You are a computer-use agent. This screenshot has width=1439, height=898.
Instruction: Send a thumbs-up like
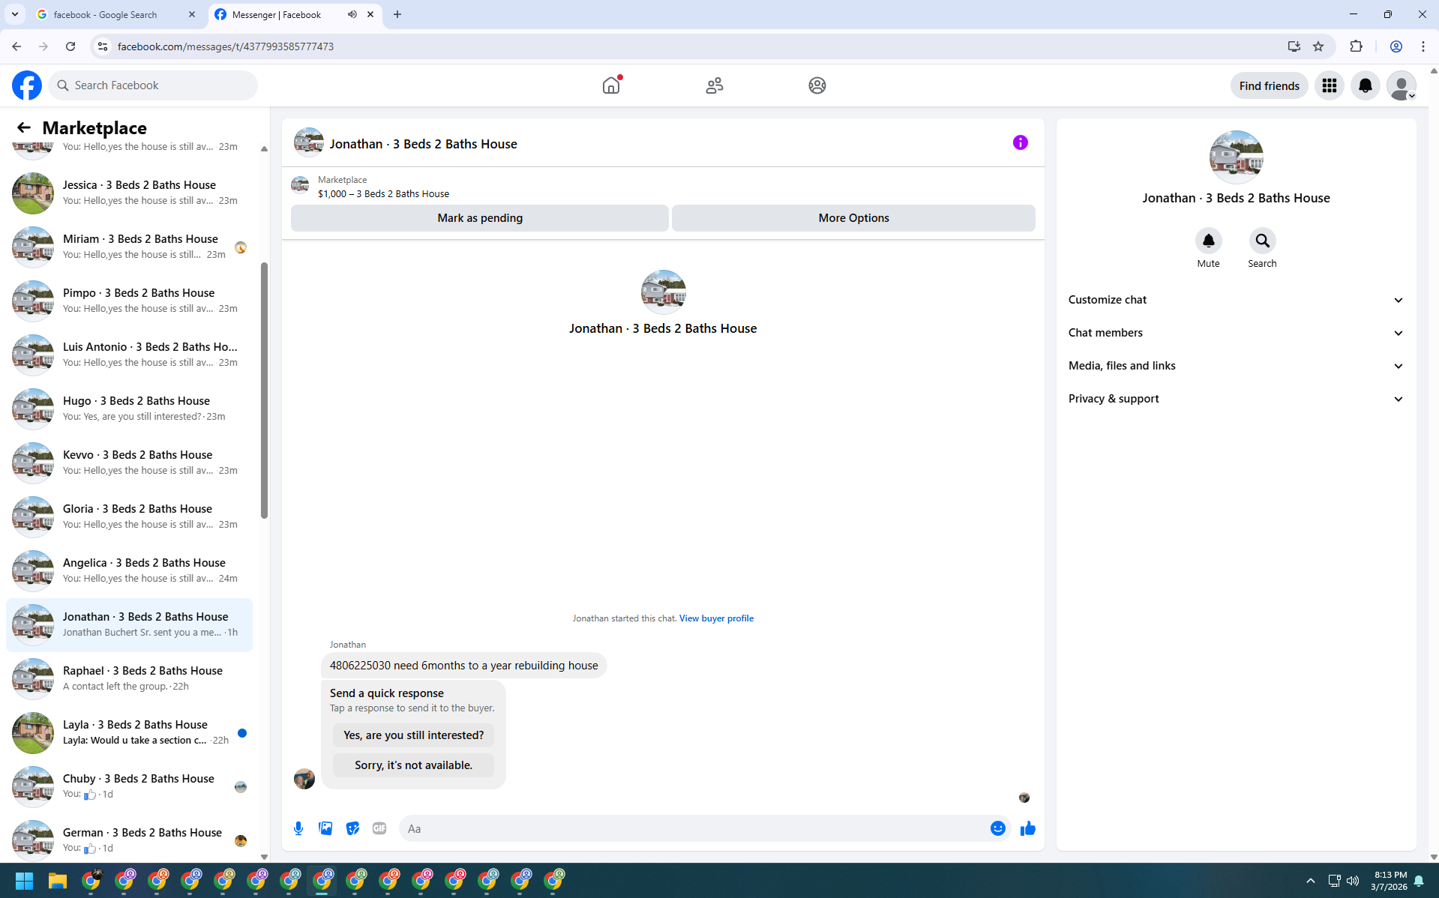coord(1027,828)
